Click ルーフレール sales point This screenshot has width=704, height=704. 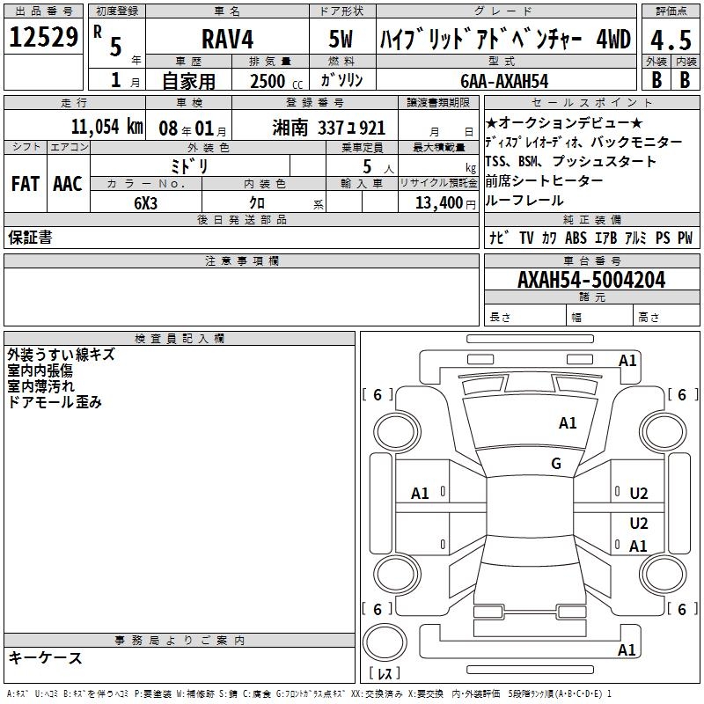[x=524, y=201]
